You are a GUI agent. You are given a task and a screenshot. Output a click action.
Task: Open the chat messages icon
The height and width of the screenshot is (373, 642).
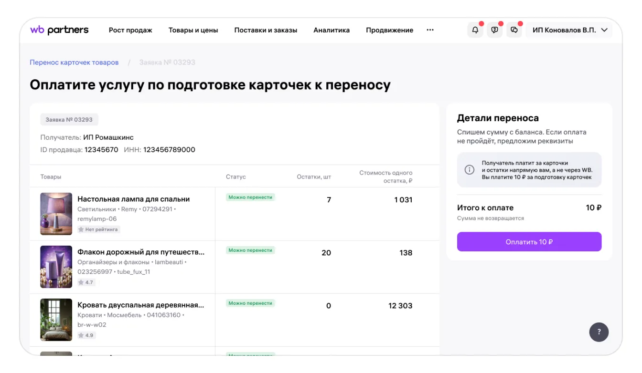[x=514, y=30]
